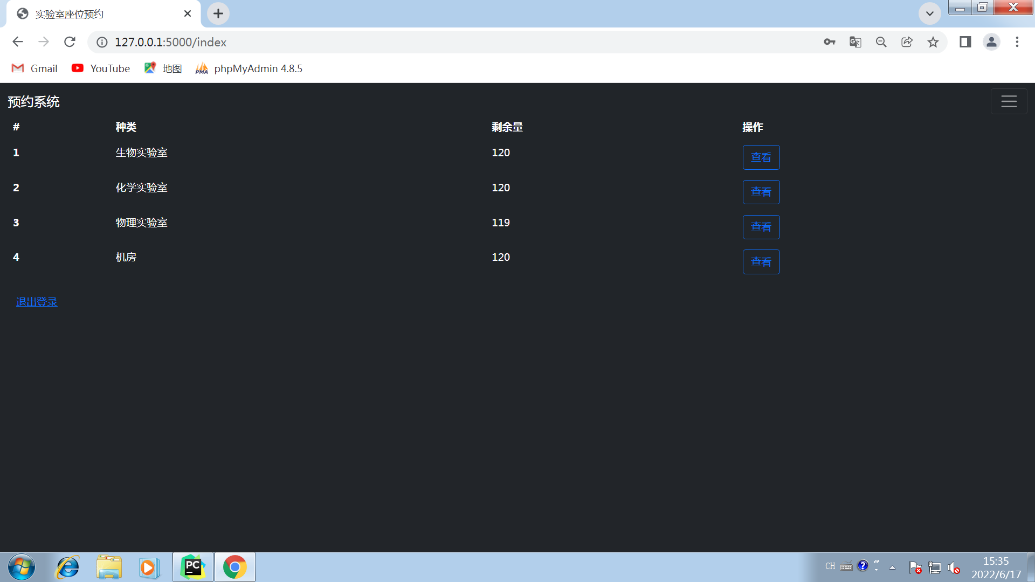This screenshot has height=582, width=1035.
Task: Switch input language via CH indicator
Action: pyautogui.click(x=830, y=566)
